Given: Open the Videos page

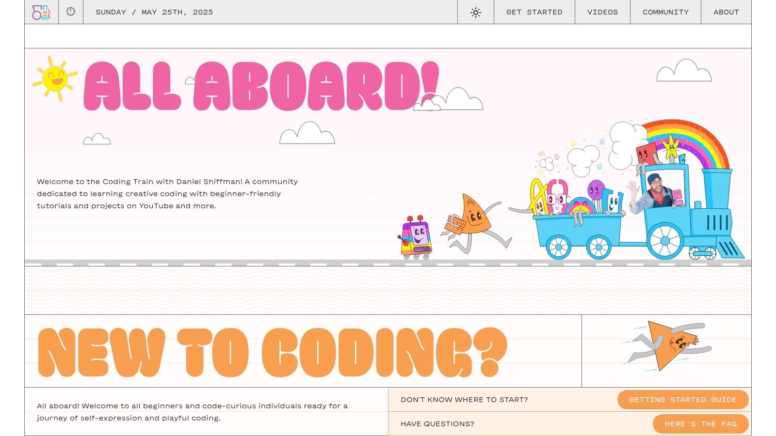Looking at the screenshot, I should point(602,12).
